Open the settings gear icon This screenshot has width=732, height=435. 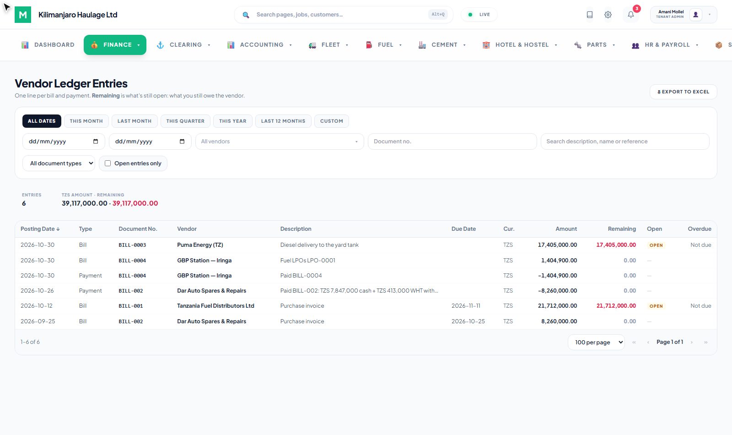coord(608,15)
